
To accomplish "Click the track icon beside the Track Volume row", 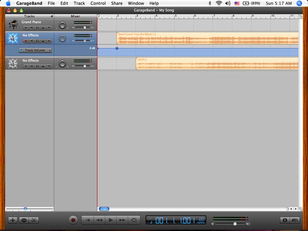I will (x=13, y=38).
